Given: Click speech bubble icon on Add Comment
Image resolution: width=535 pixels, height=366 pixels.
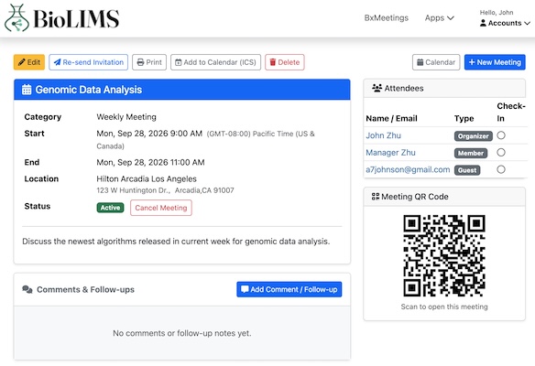Looking at the screenshot, I should 245,289.
